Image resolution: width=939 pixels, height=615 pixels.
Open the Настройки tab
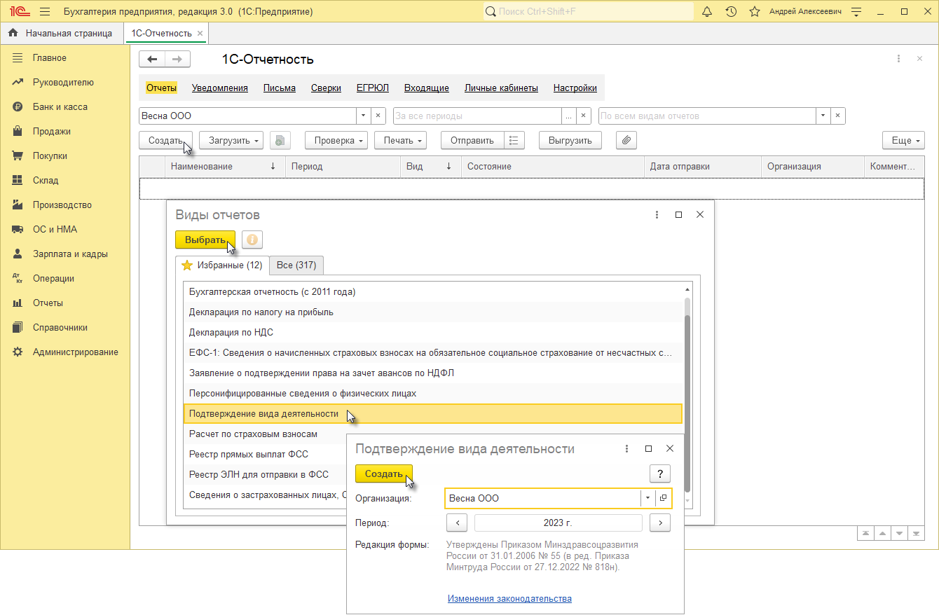tap(575, 88)
